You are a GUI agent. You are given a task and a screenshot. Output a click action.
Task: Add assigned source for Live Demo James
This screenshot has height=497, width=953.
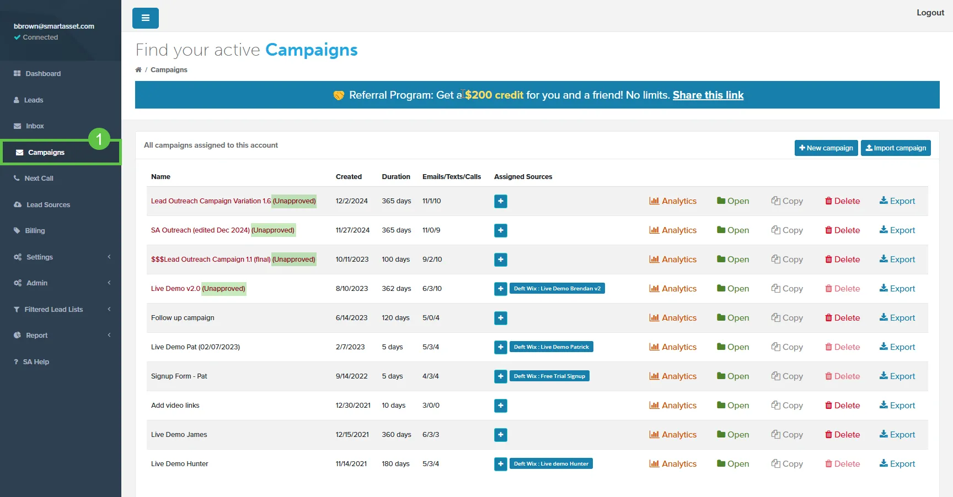click(501, 435)
